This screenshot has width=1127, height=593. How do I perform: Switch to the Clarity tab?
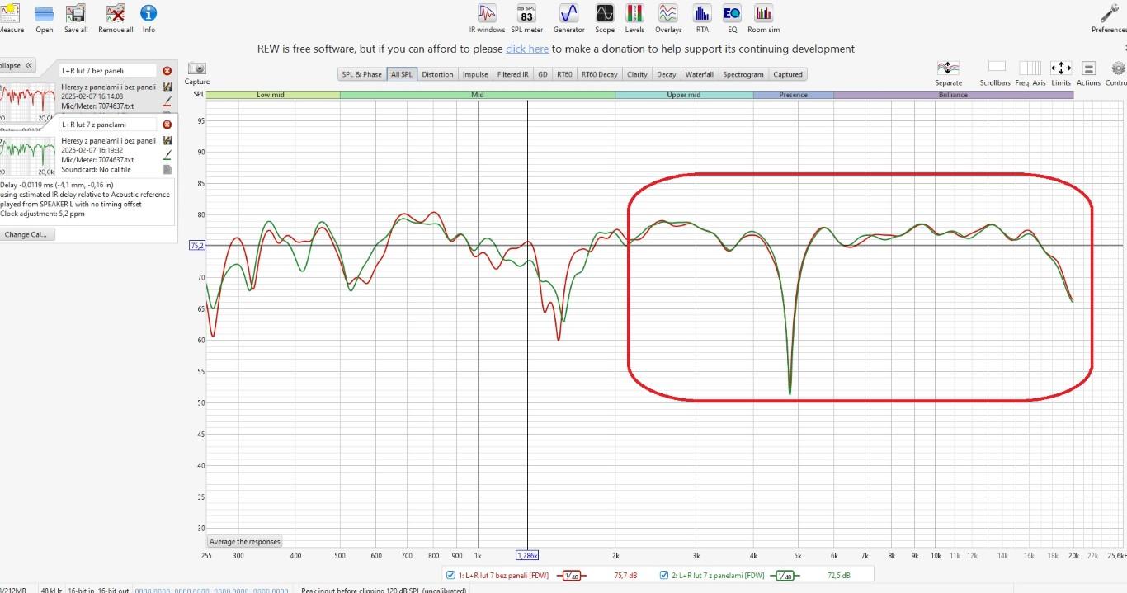point(637,74)
